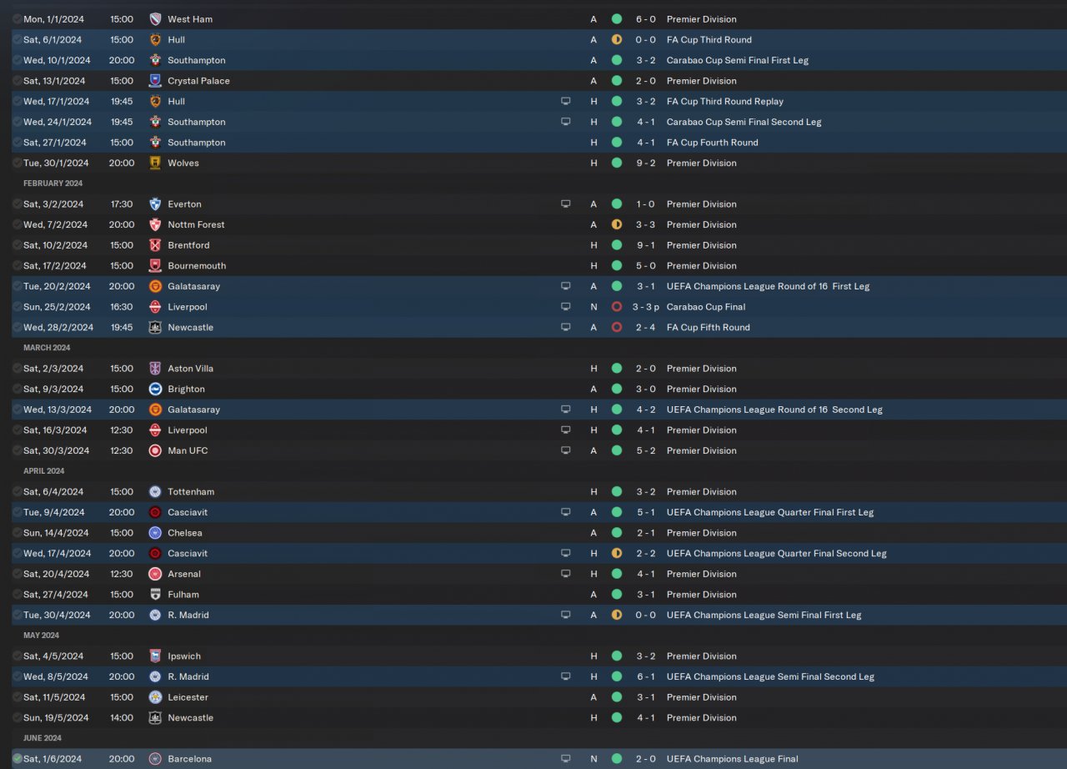Open the 9 - 2 Wolves result

[644, 163]
